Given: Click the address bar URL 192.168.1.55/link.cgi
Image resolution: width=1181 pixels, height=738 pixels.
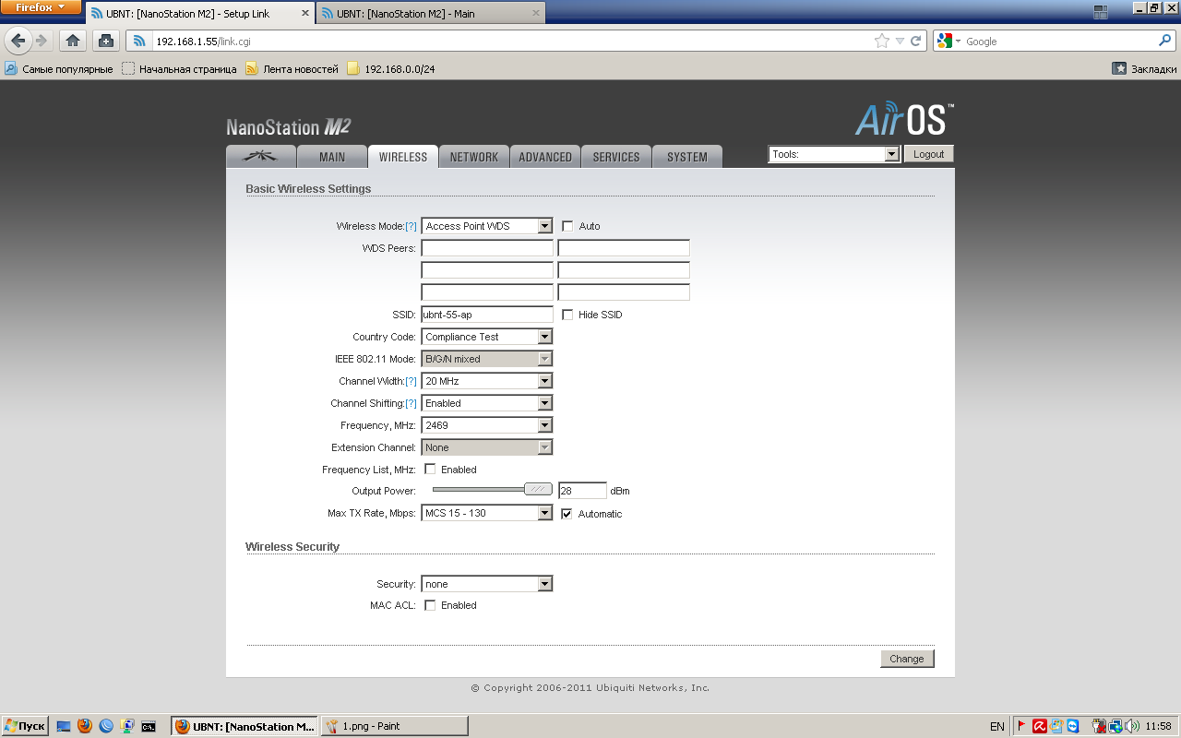Looking at the screenshot, I should (203, 41).
